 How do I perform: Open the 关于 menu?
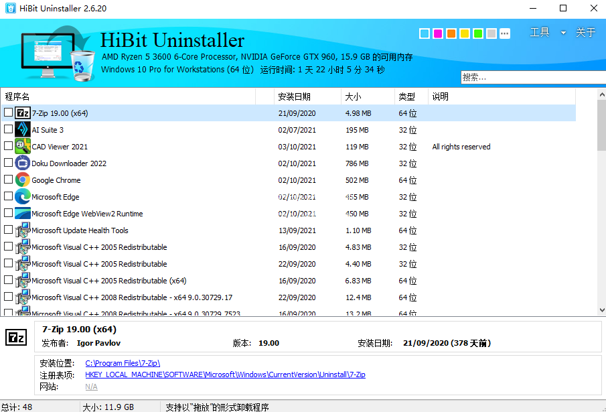[585, 32]
